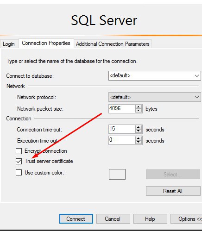Enable the Use custom color checkbox
The image size is (202, 231).
[x=19, y=173]
